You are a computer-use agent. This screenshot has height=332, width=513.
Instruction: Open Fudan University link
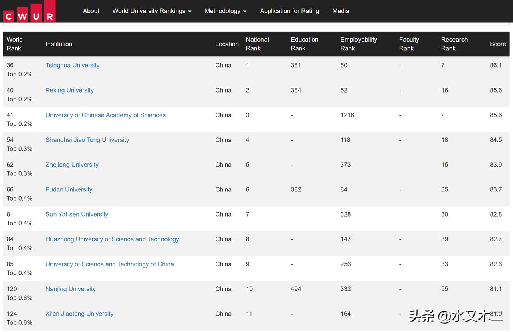coord(69,189)
